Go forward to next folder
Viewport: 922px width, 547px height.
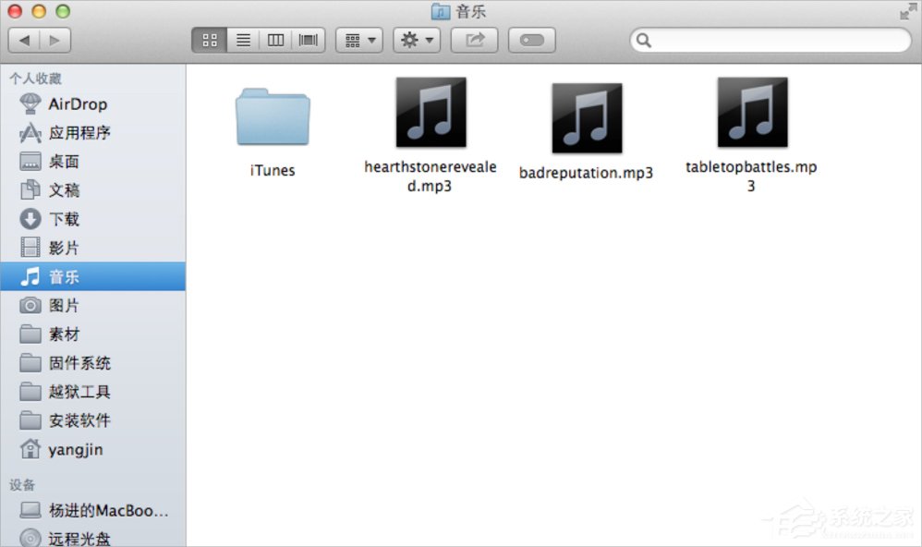point(55,40)
